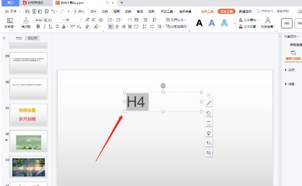Click the Print icon in quick access toolbar
The image size is (302, 186).
coord(40,11)
